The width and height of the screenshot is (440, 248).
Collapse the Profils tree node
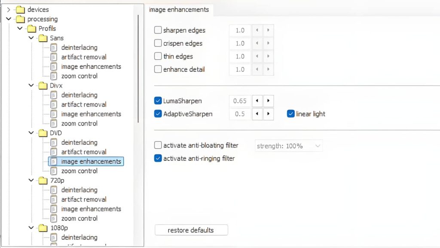pyautogui.click(x=19, y=28)
